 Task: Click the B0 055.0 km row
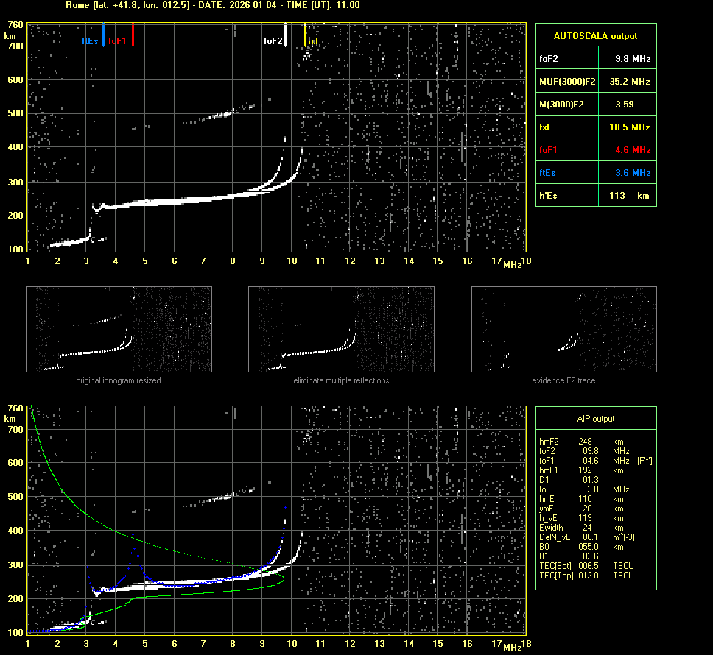pyautogui.click(x=586, y=547)
